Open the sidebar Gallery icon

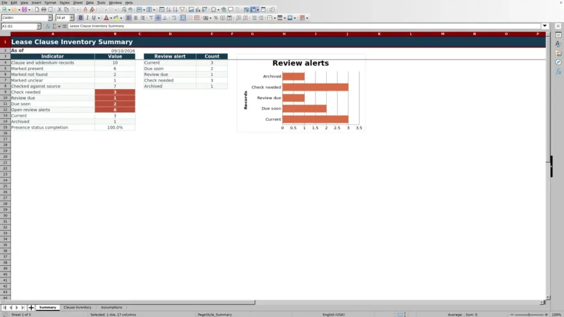click(558, 53)
